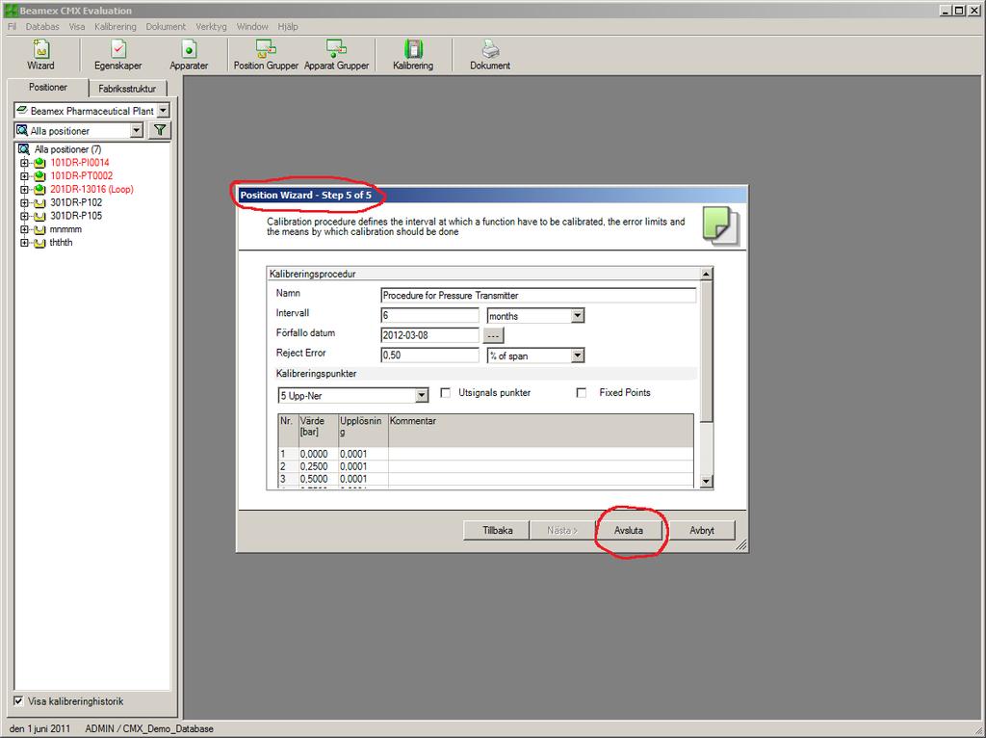Open the % of span dropdown
The image size is (986, 738).
click(578, 356)
